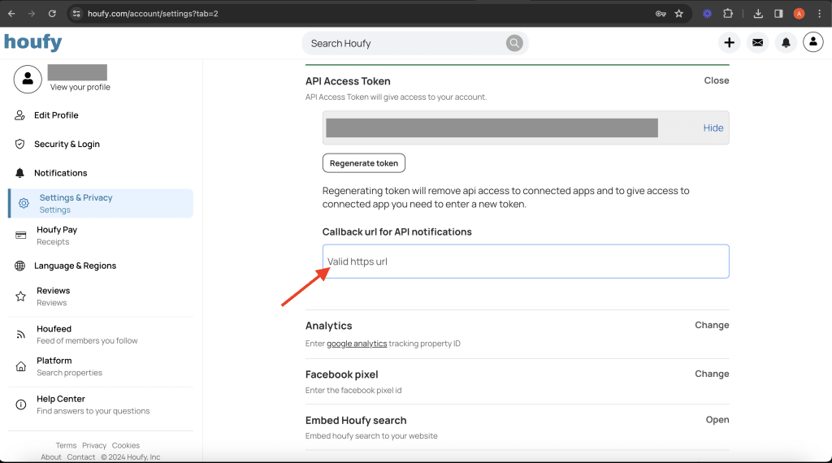The height and width of the screenshot is (463, 832).
Task: Click the Houfy Pay card icon
Action: tap(20, 235)
